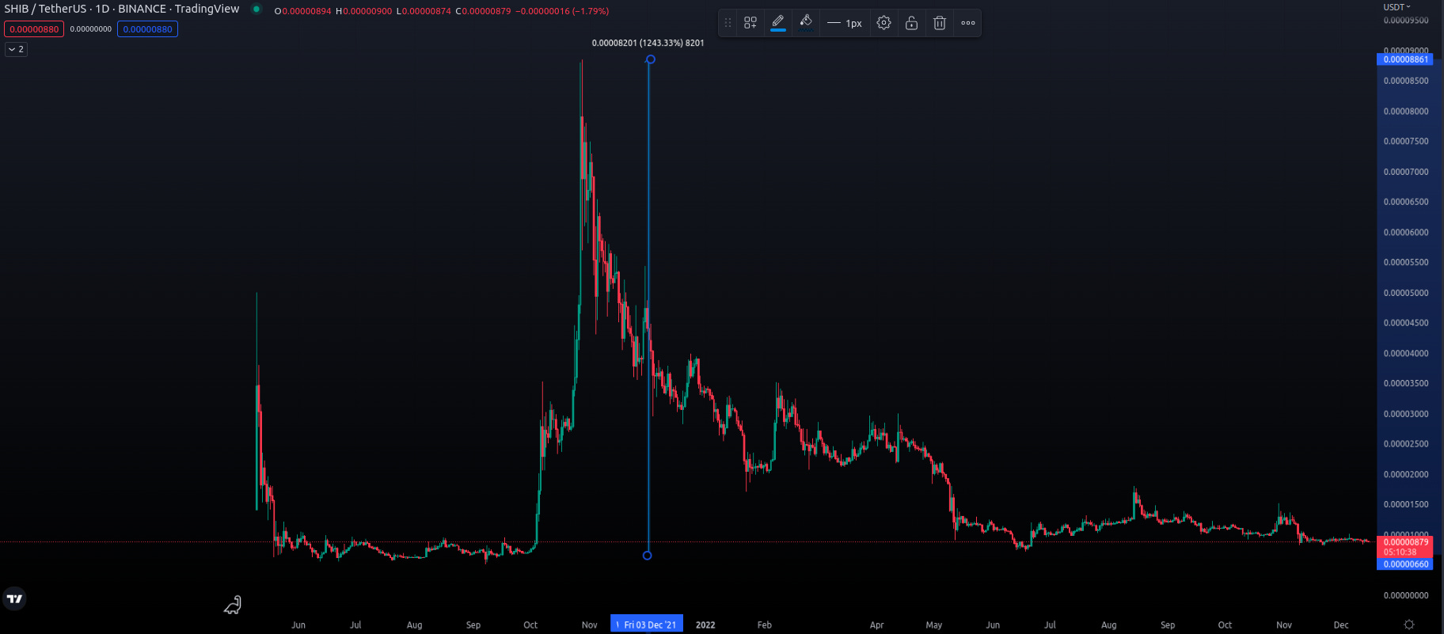The width and height of the screenshot is (1444, 634).
Task: Delete the drawing with the trash icon
Action: [x=940, y=23]
